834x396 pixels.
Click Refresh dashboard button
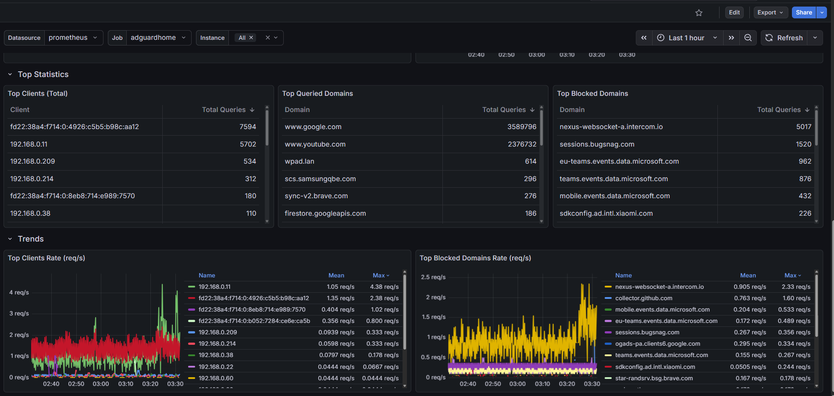click(x=784, y=38)
